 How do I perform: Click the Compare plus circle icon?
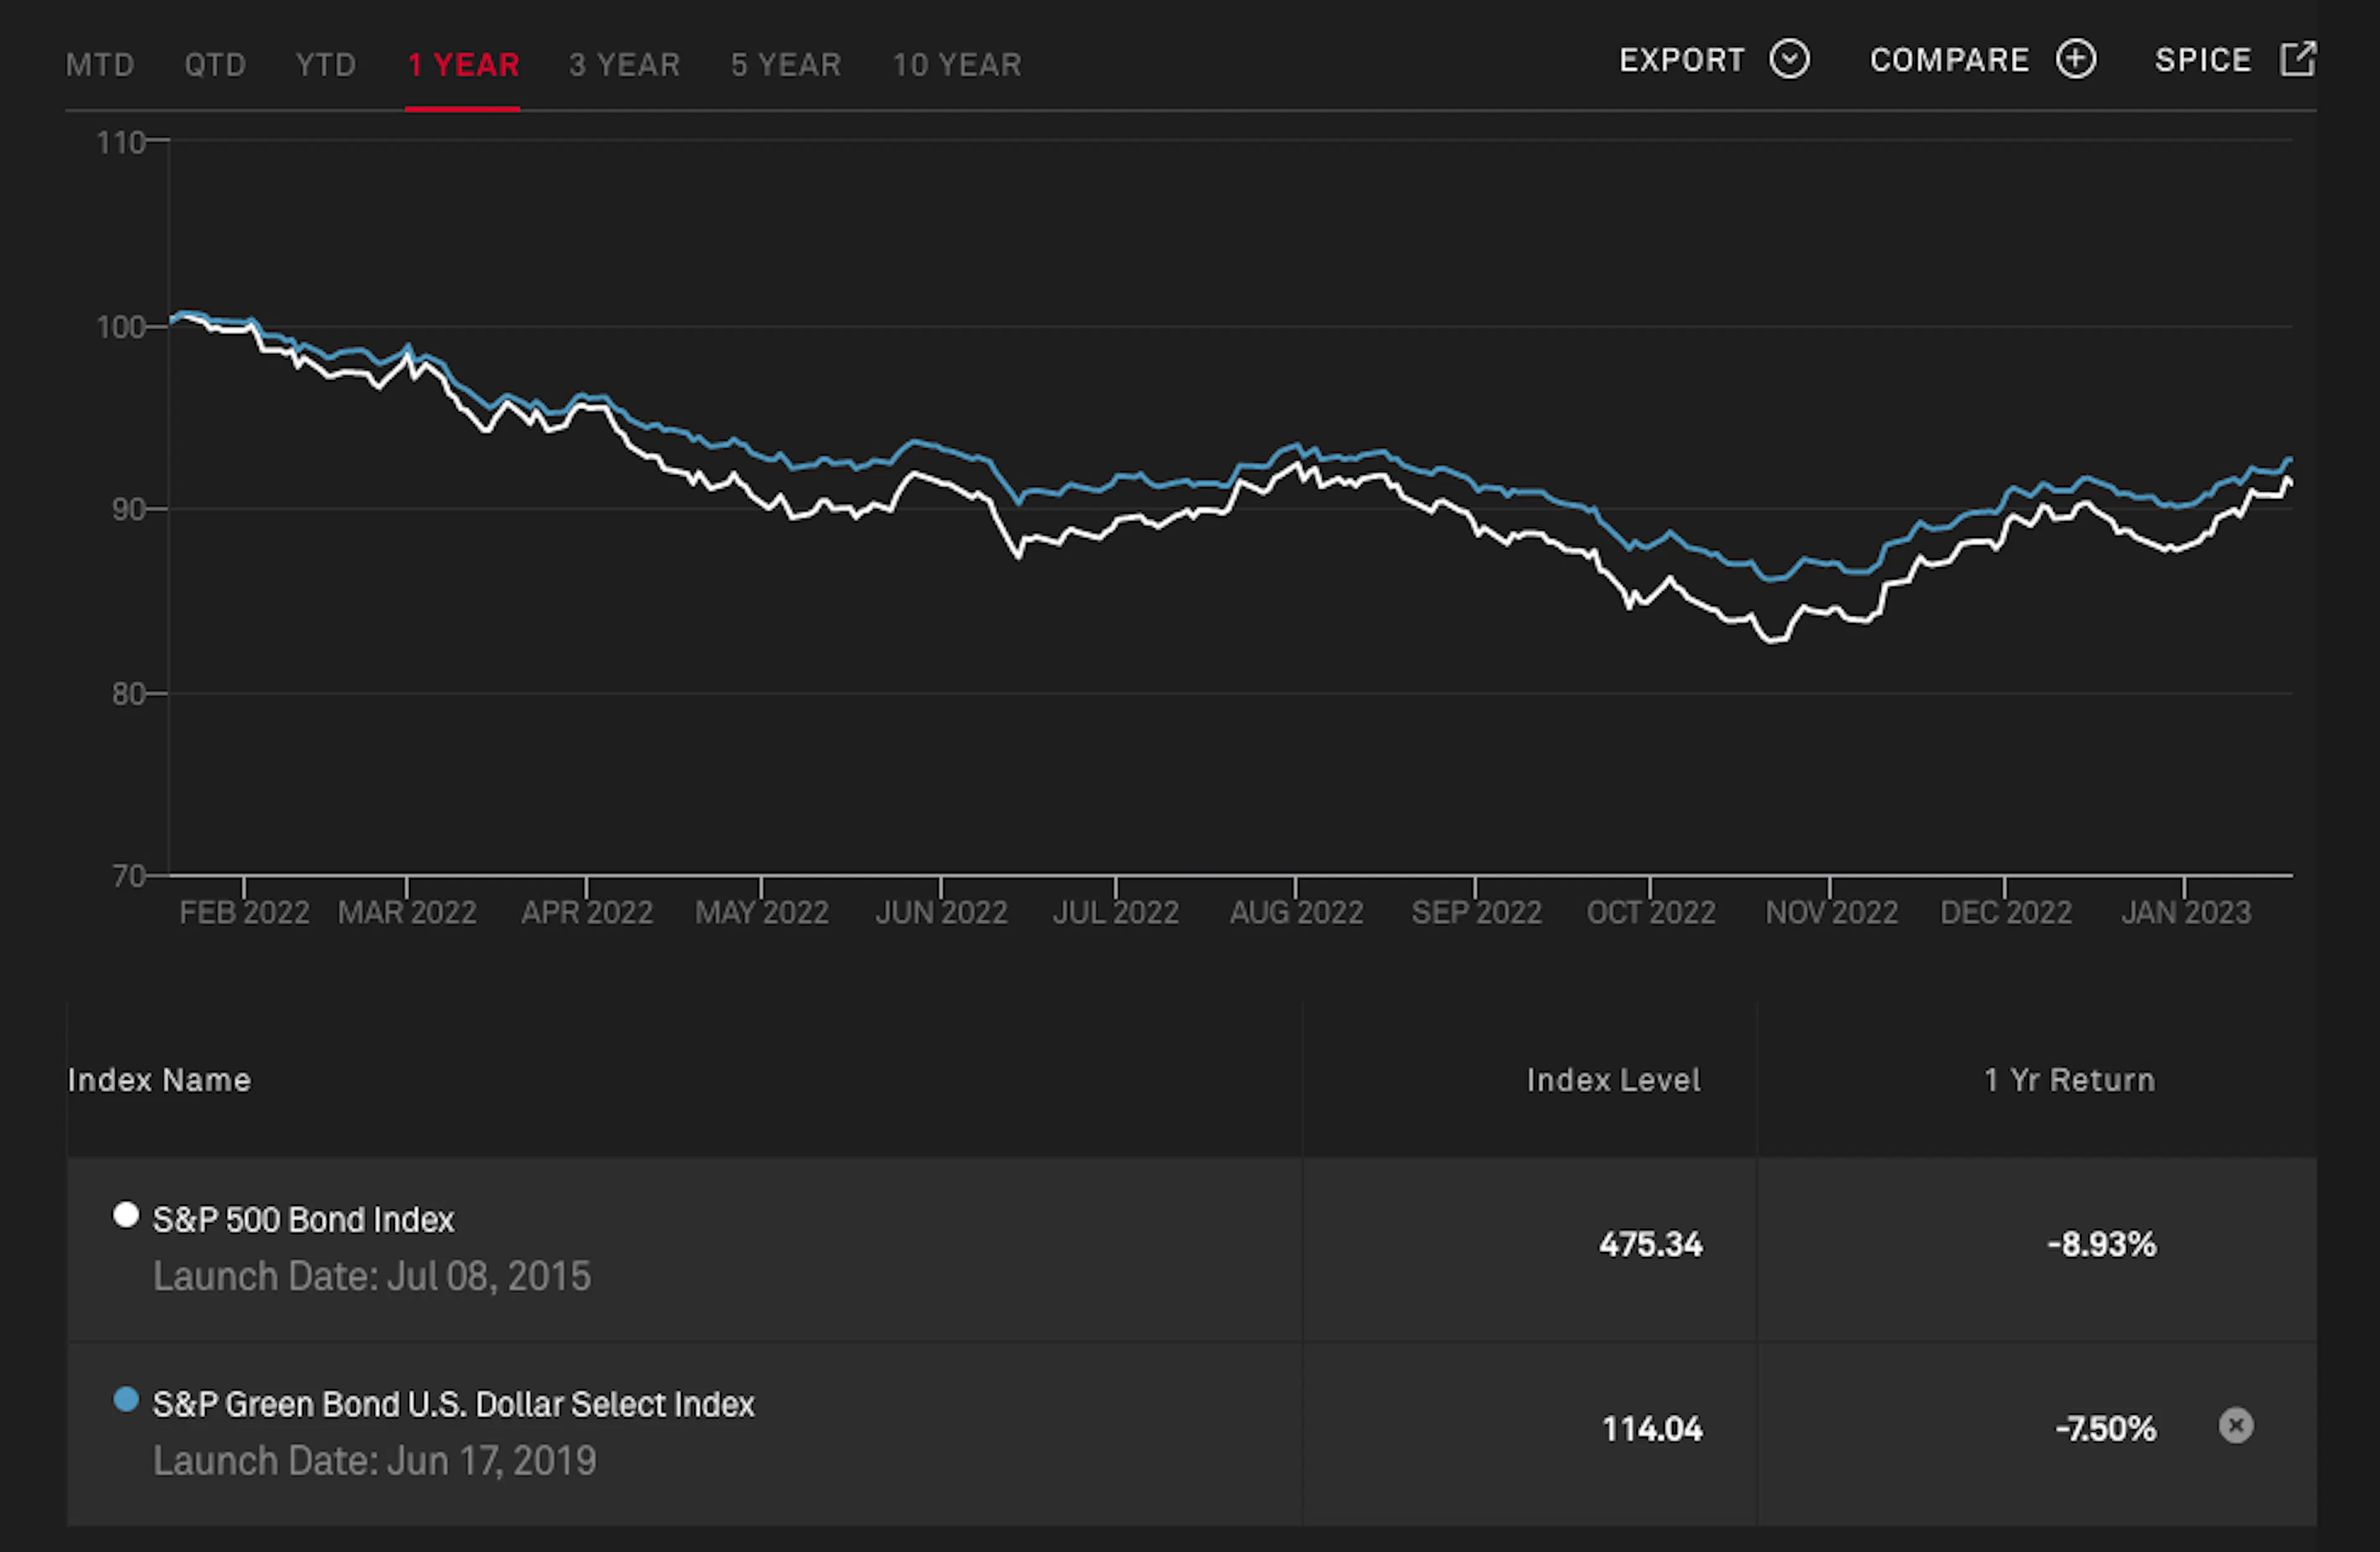click(x=2076, y=59)
